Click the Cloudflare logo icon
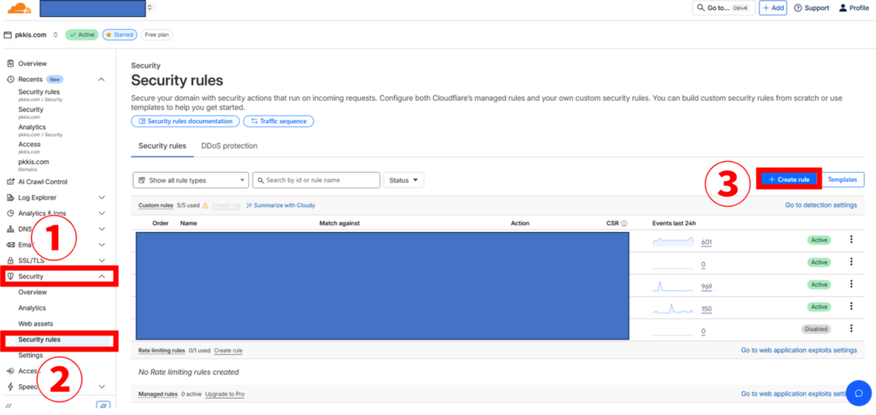 tap(18, 9)
